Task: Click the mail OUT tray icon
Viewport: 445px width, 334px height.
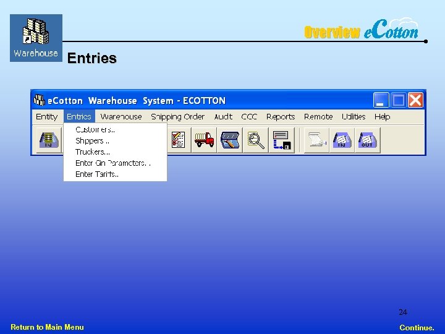Action: click(368, 140)
